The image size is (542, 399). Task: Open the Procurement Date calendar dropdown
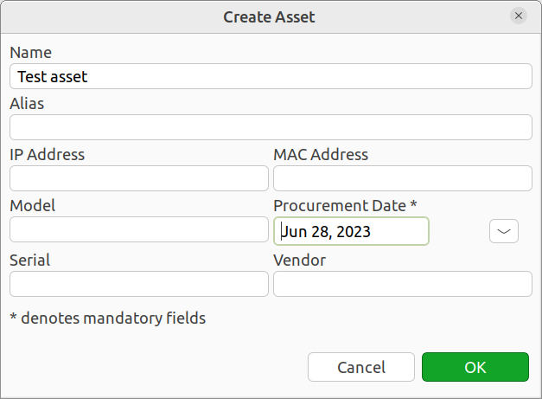click(504, 231)
